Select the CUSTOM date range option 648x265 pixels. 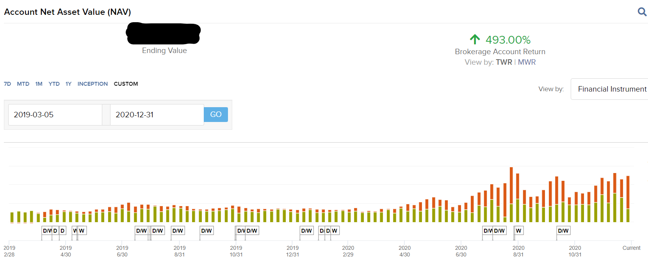pyautogui.click(x=126, y=84)
